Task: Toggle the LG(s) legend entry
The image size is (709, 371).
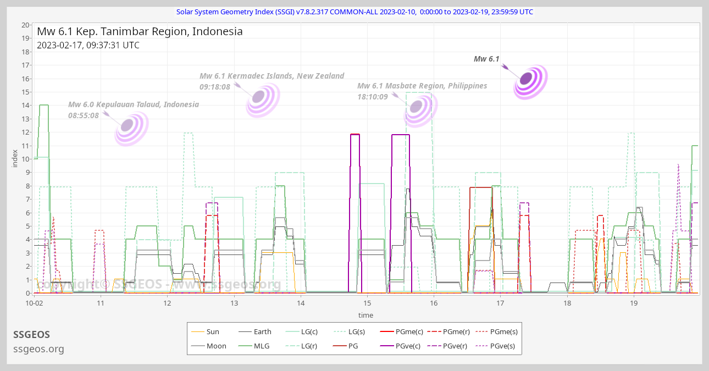Action: pos(350,331)
